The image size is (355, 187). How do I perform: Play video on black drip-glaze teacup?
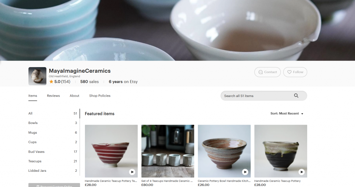pyautogui.click(x=302, y=172)
